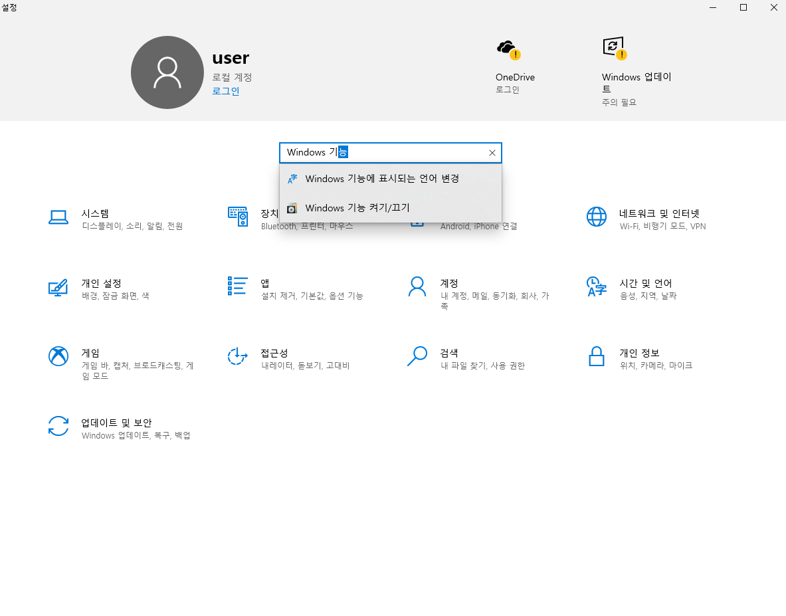Click the 앱 list icon
Screen dimensions: 786x616
click(238, 286)
